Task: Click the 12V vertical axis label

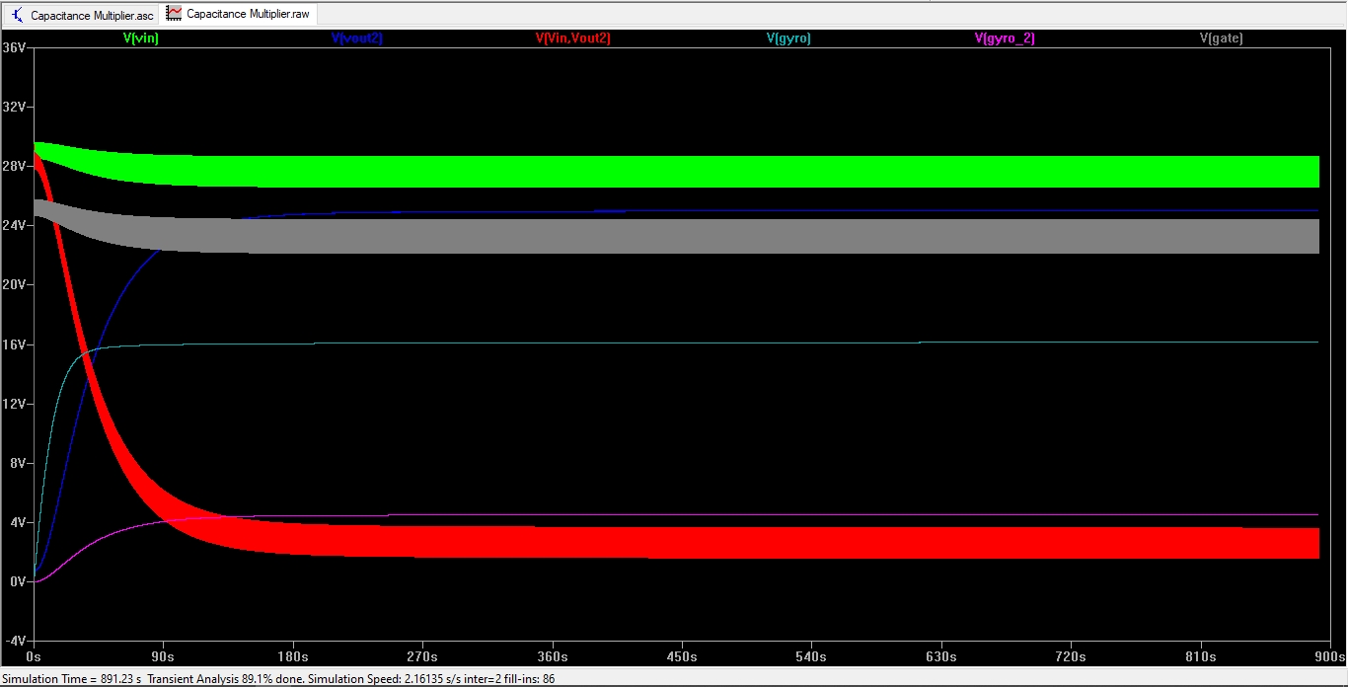Action: [x=14, y=404]
